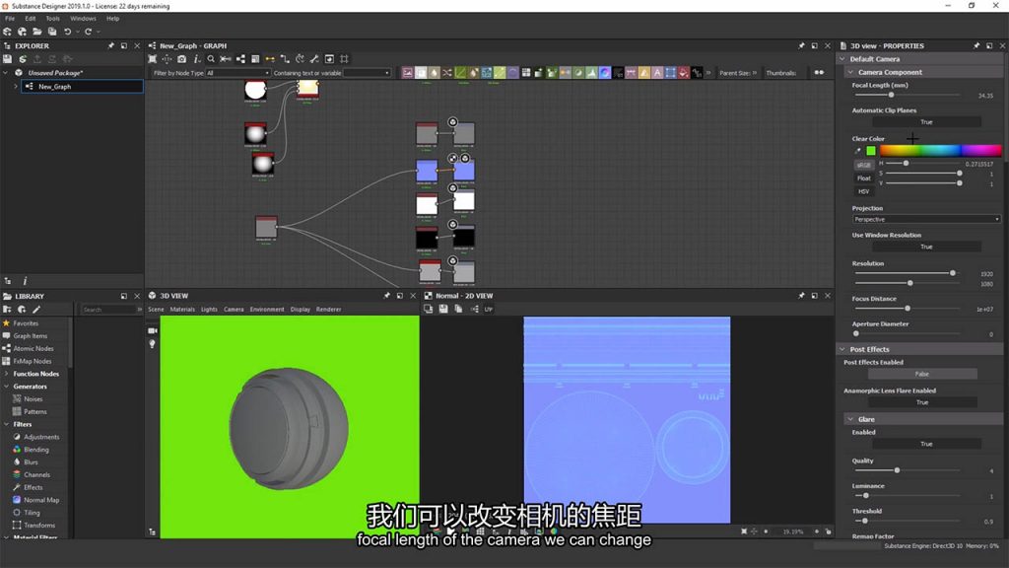This screenshot has width=1009, height=568.
Task: Click the grid snap icon in graph toolbar
Action: click(344, 59)
